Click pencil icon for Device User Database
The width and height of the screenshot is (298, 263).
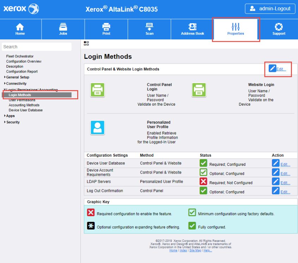click(x=276, y=163)
